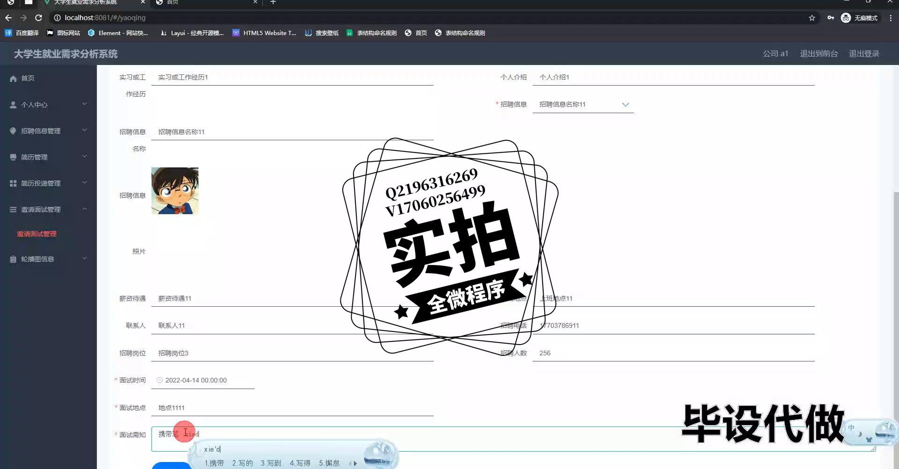
Task: Open the first 表结构命名规则 bookmark
Action: pyautogui.click(x=371, y=33)
